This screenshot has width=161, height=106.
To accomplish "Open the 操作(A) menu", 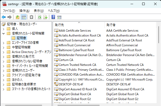I will [25, 11].
